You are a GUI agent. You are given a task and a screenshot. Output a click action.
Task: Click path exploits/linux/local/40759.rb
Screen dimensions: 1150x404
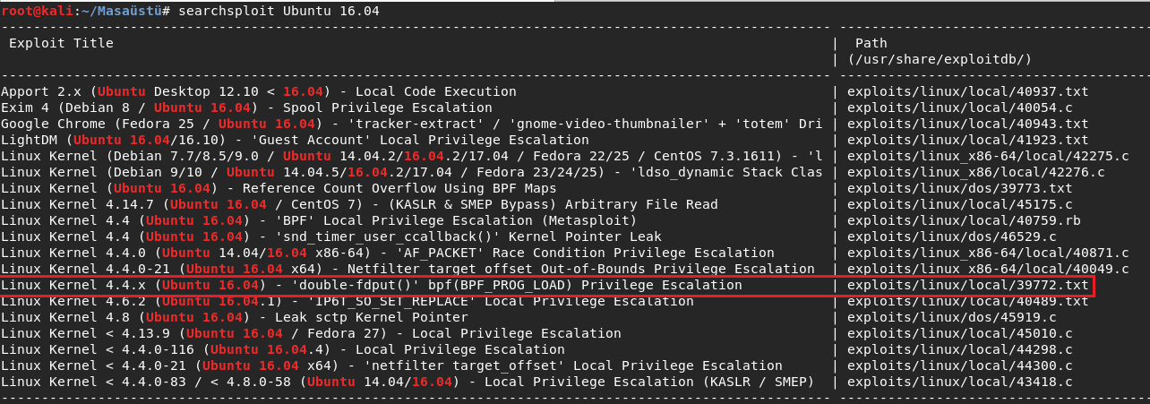coord(964,220)
